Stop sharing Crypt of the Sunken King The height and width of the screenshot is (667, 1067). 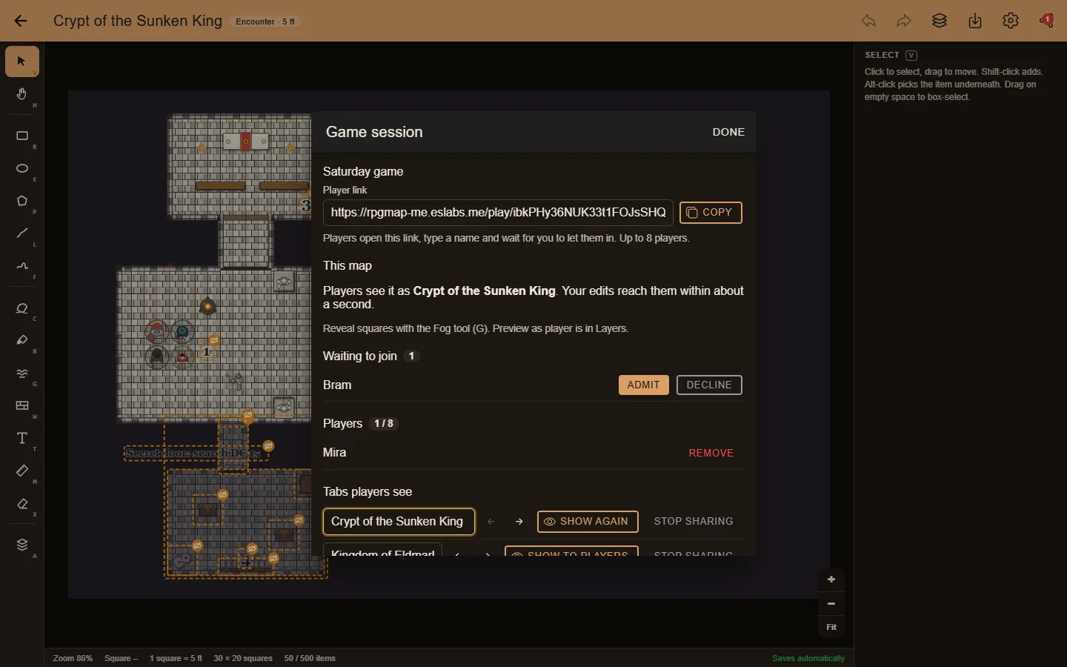coord(694,522)
